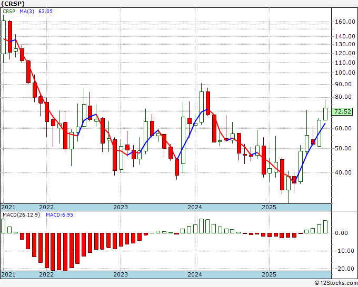Click 2023 on the MACD panel timeline
This screenshot has height=287, width=358.
pyautogui.click(x=121, y=274)
